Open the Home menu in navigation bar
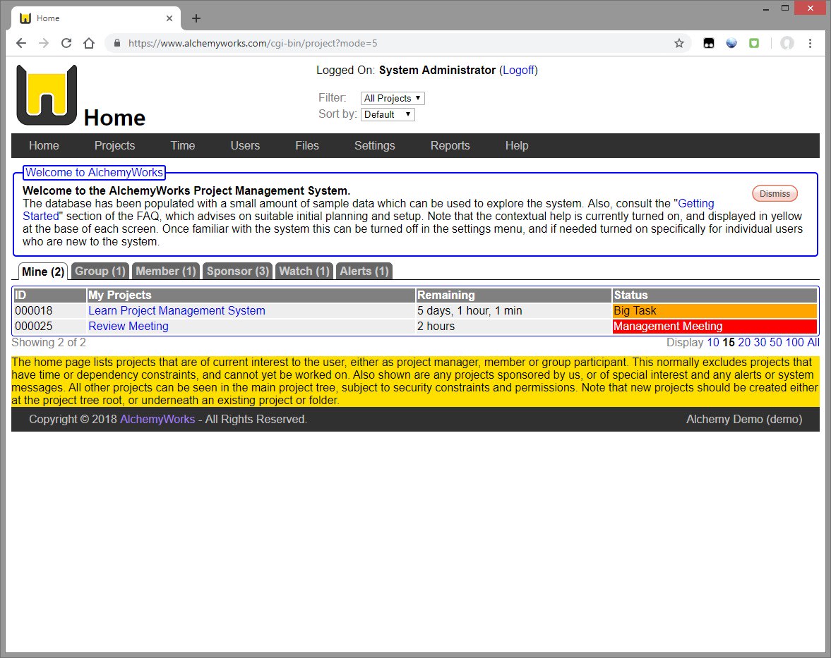This screenshot has height=658, width=831. [x=44, y=145]
